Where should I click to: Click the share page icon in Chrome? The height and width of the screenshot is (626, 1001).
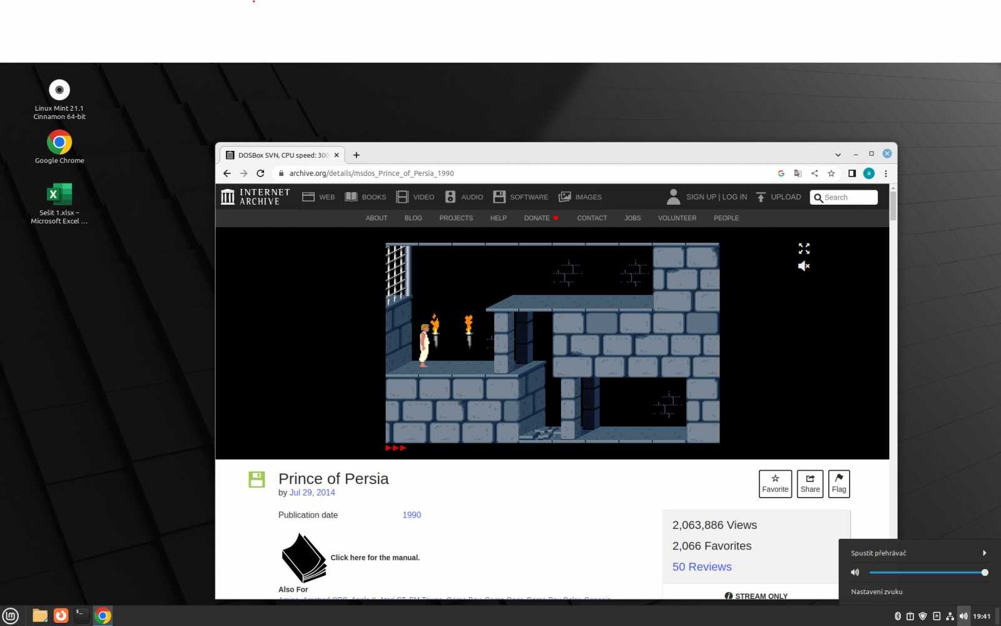point(815,173)
